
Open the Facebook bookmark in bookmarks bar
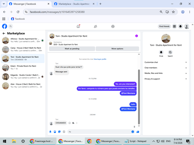click(x=18, y=19)
